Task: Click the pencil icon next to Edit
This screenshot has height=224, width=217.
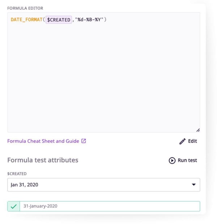Action: 182,141
